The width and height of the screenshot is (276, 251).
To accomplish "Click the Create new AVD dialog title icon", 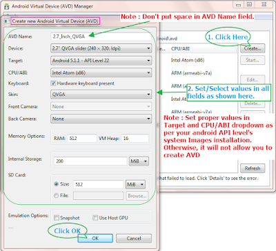I will [x=7, y=21].
